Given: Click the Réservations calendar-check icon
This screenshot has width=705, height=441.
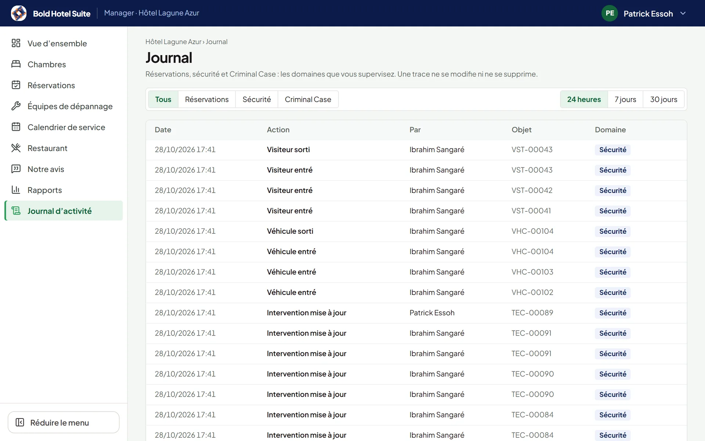Looking at the screenshot, I should click(16, 85).
